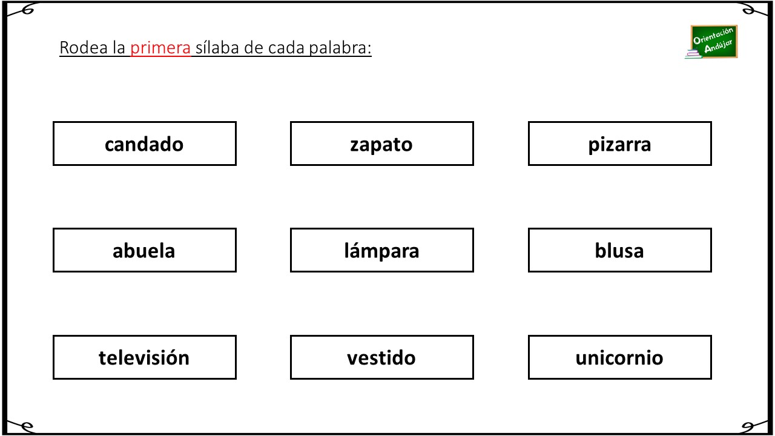Image resolution: width=775 pixels, height=436 pixels.
Task: Click the Orientación Andújar chalkboard logo
Action: tap(711, 42)
